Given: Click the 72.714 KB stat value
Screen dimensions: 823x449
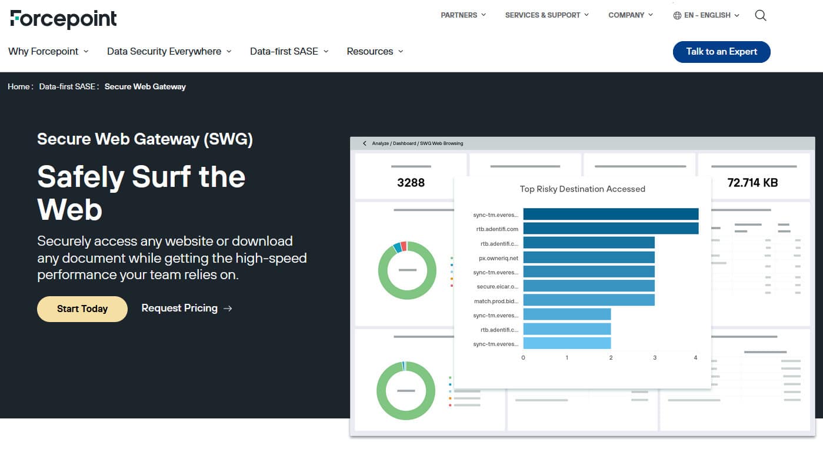Looking at the screenshot, I should tap(752, 183).
